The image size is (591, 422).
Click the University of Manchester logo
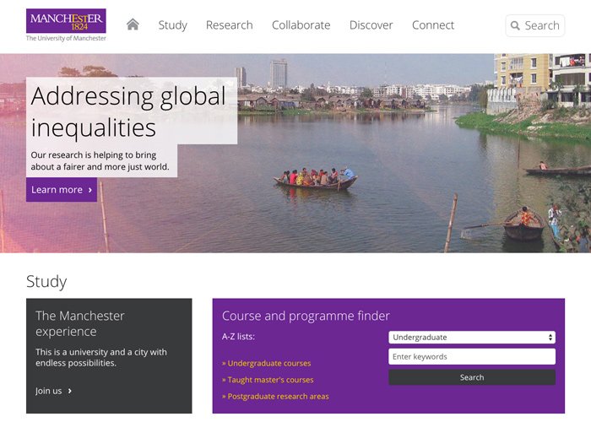[66, 24]
